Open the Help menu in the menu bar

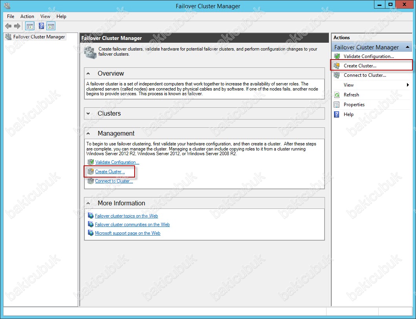point(61,16)
